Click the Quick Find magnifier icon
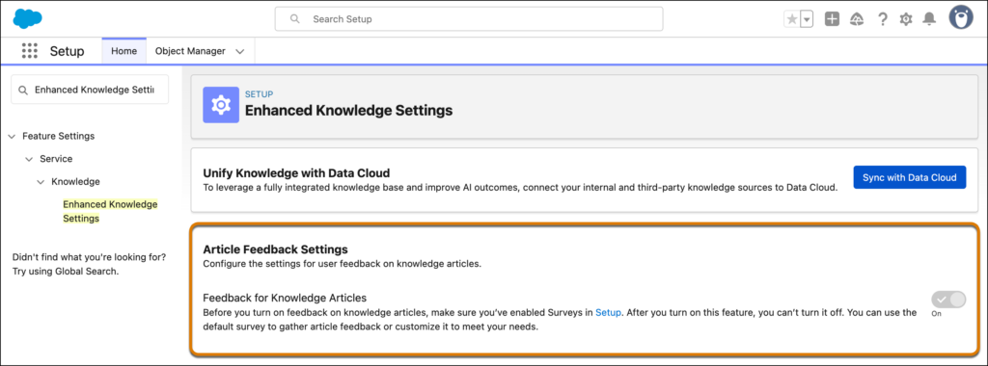The image size is (988, 366). [23, 90]
